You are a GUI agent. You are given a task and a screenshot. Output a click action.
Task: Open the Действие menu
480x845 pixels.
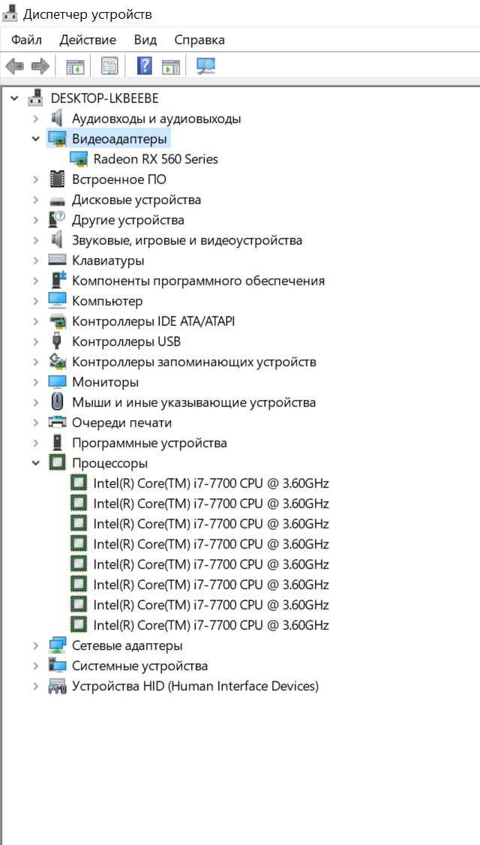tap(88, 40)
